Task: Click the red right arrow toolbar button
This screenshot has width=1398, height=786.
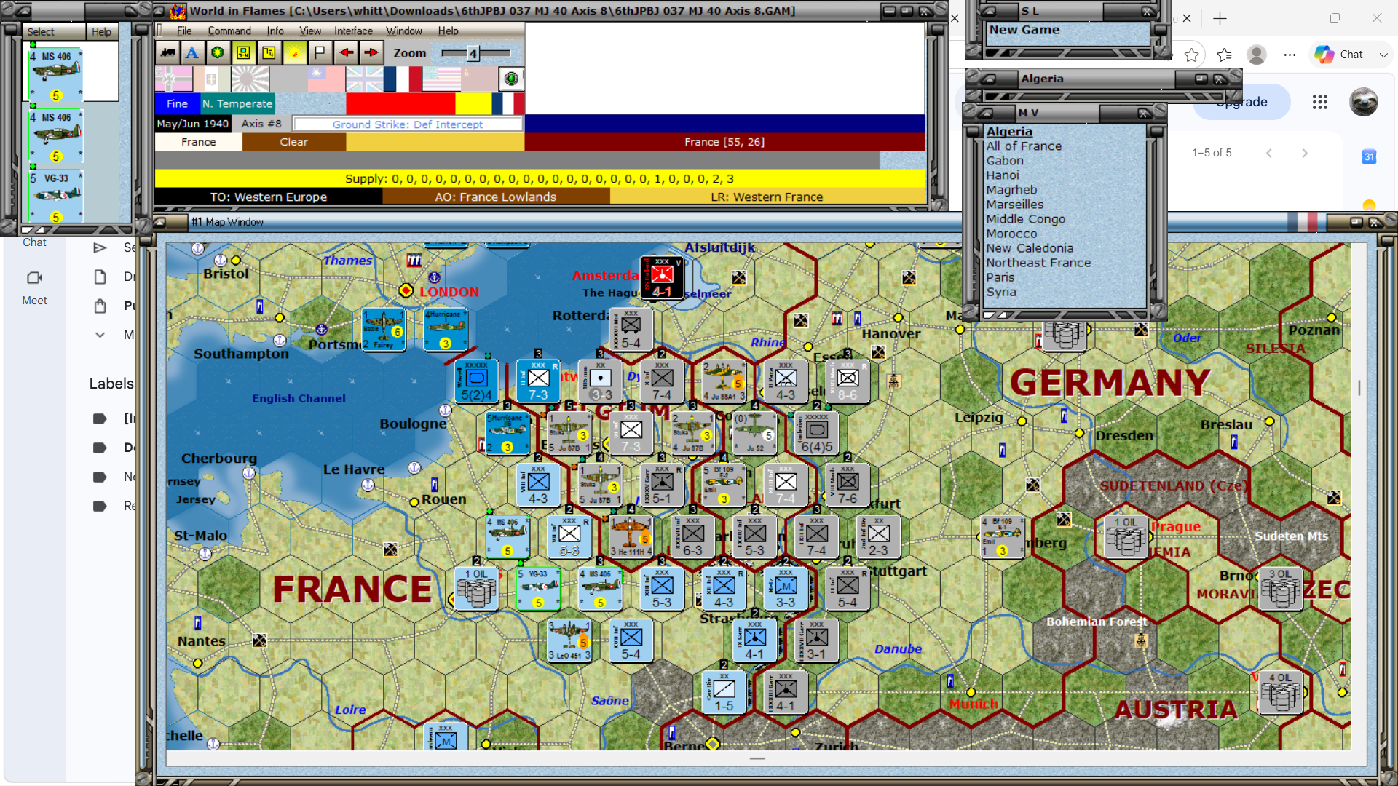Action: 371,52
